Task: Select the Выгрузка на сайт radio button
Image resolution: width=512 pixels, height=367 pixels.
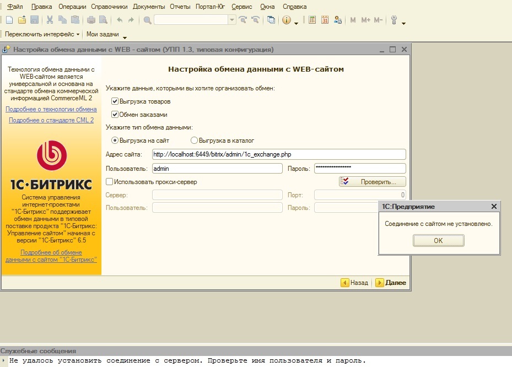Action: coord(115,141)
